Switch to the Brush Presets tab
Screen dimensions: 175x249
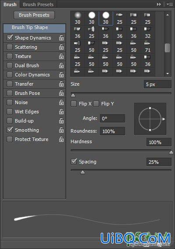(38, 4)
